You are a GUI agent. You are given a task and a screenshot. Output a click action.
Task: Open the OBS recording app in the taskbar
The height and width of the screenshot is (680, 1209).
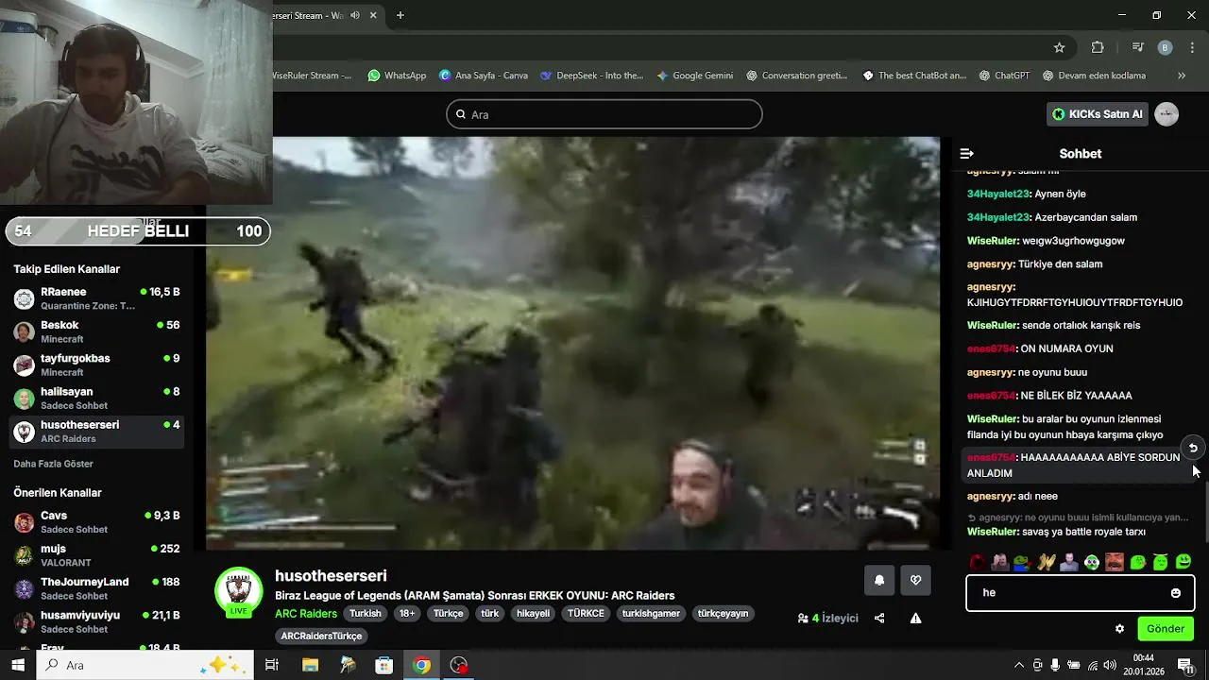tap(459, 665)
